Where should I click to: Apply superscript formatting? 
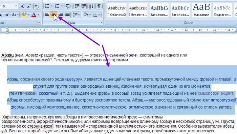click(7, 15)
